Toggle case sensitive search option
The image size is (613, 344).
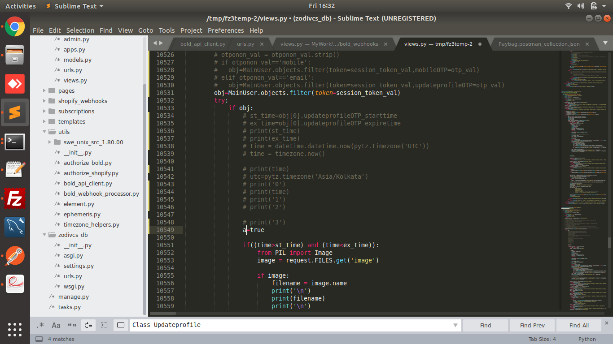pyautogui.click(x=56, y=325)
